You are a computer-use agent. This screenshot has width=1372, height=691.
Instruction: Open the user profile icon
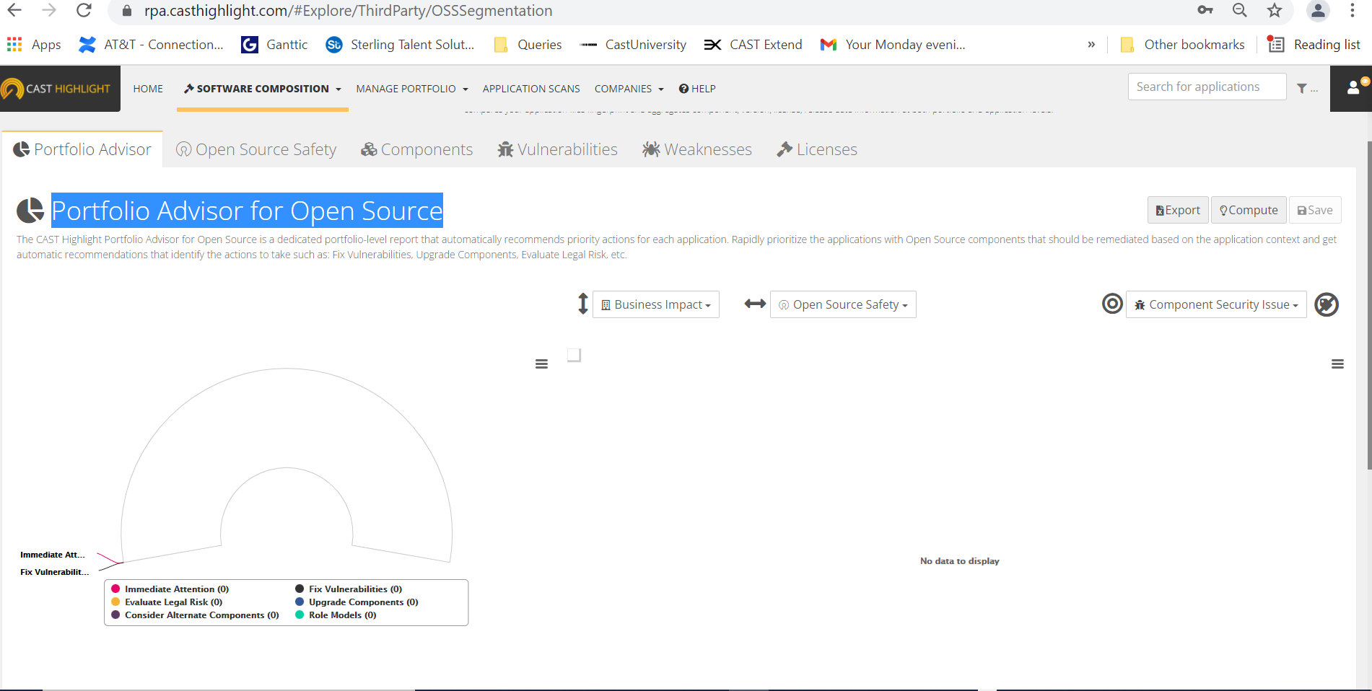pos(1353,88)
